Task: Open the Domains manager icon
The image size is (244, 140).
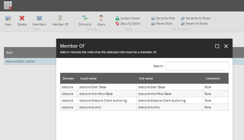Action: pos(85,18)
